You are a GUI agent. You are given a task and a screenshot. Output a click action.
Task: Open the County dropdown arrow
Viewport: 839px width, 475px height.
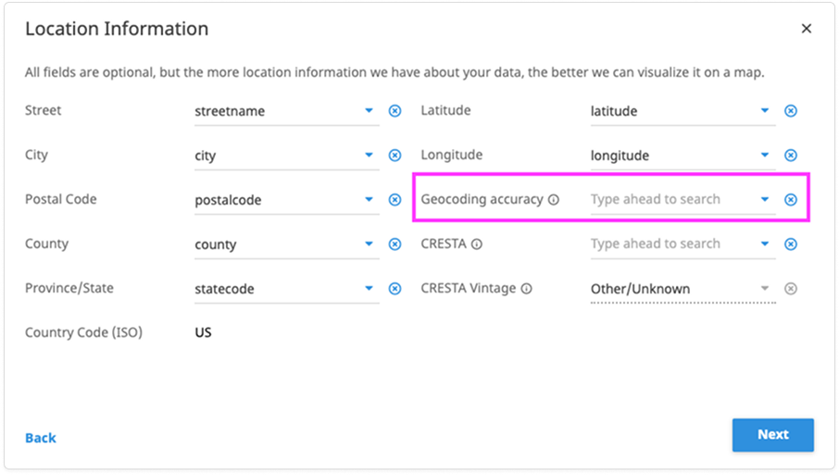click(369, 244)
